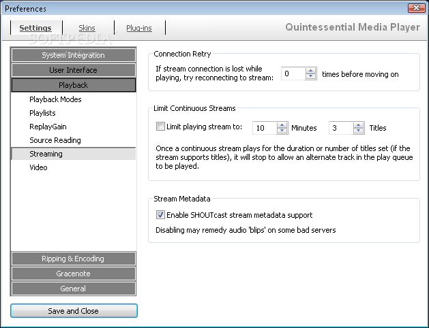This screenshot has width=429, height=328.
Task: Enable Limit playing stream to checkbox
Action: (160, 127)
